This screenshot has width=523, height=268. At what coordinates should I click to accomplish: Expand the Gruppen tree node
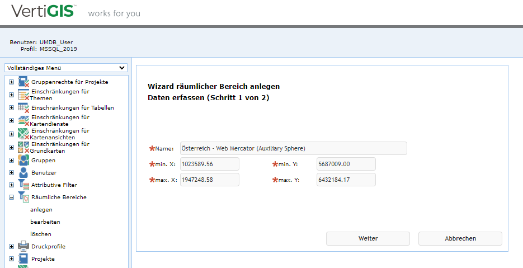(x=11, y=160)
